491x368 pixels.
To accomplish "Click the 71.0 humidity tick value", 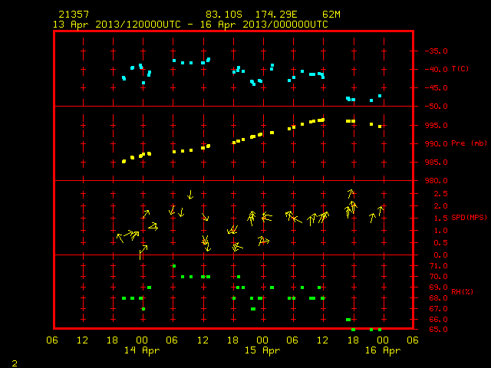I will click(x=438, y=266).
